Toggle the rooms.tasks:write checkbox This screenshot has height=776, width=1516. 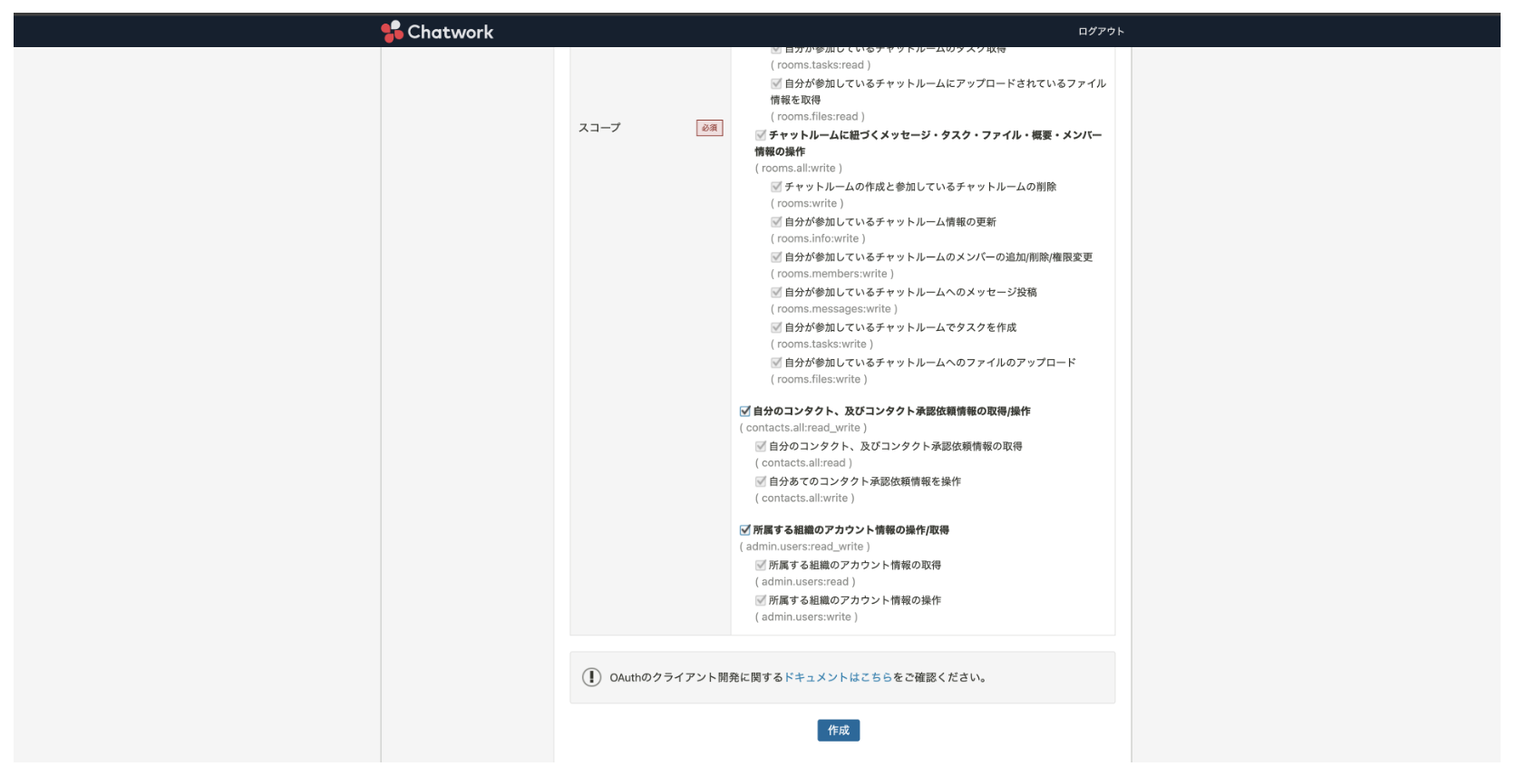coord(776,327)
